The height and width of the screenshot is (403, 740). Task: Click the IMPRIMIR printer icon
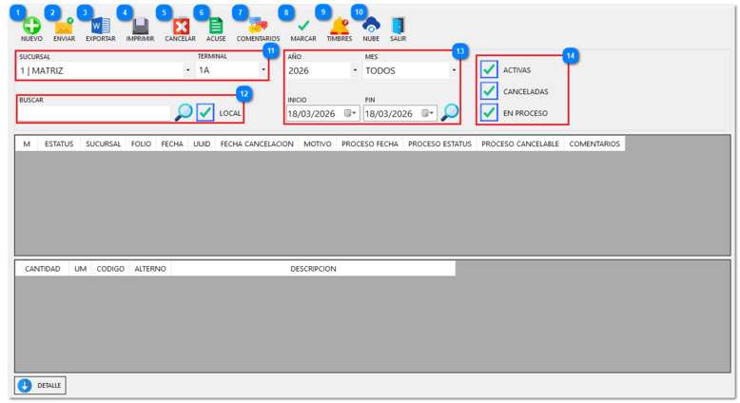[x=140, y=26]
